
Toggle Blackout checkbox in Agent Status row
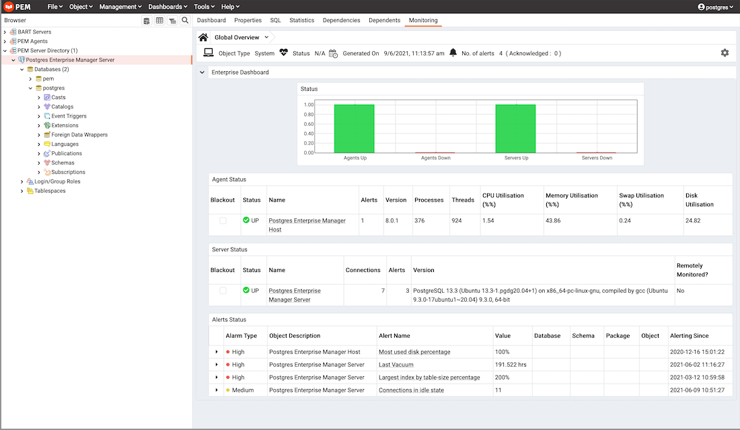(x=223, y=220)
